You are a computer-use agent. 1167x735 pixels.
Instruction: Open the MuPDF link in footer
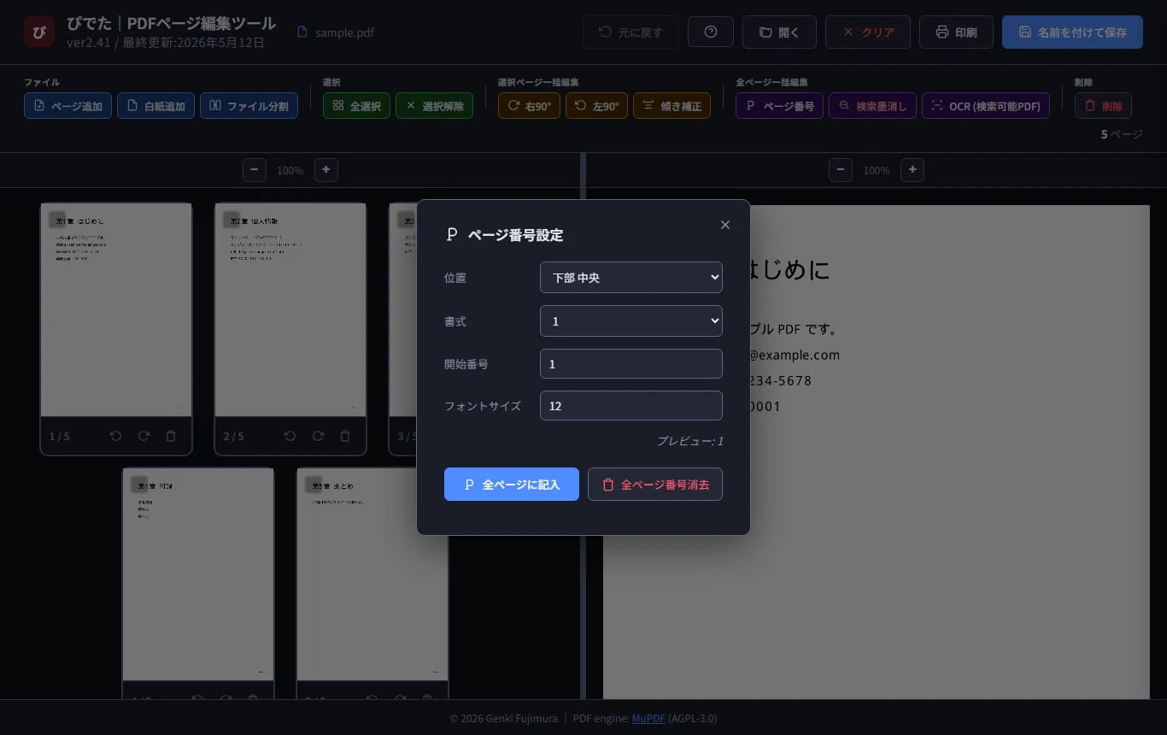coord(648,719)
